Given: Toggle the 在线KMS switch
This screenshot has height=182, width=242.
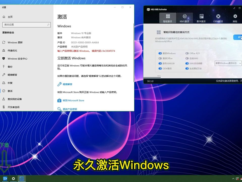Looking at the screenshot, I should (x=187, y=58).
